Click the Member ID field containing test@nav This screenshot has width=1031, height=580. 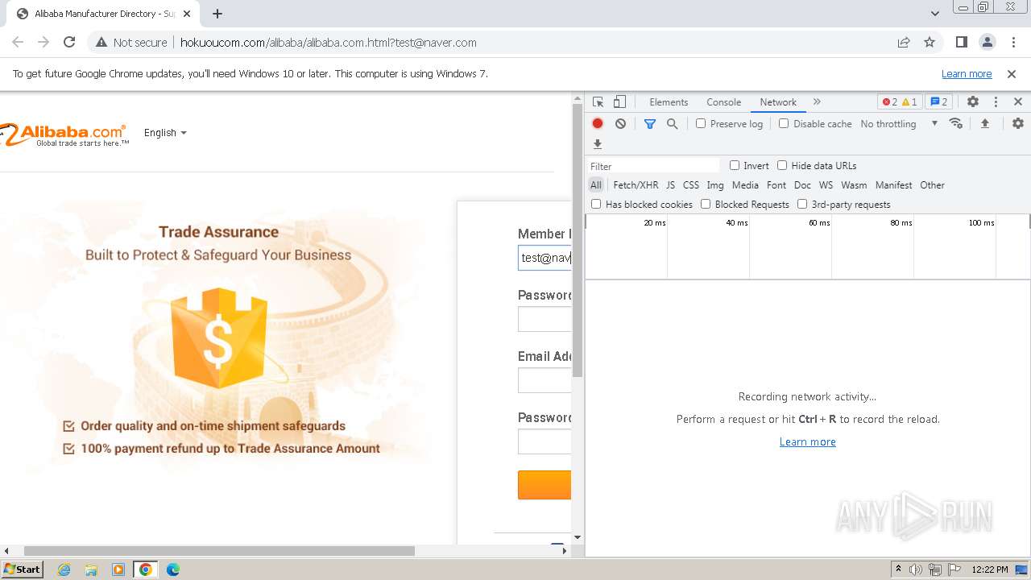coord(544,258)
